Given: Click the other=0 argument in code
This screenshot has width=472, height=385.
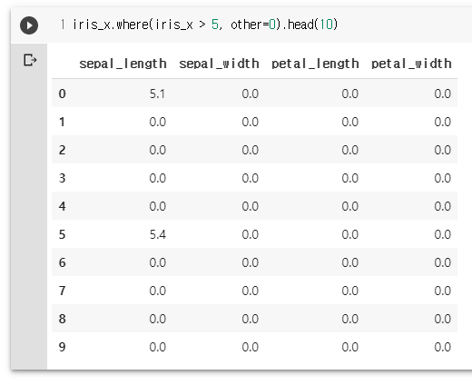Looking at the screenshot, I should pos(253,25).
